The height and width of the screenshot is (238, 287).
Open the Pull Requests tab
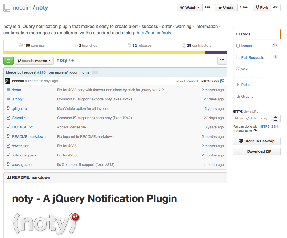pyautogui.click(x=252, y=58)
